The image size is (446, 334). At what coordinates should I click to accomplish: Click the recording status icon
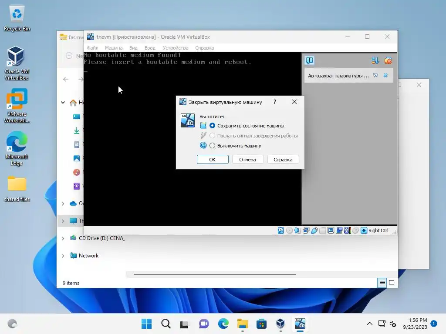point(339,230)
